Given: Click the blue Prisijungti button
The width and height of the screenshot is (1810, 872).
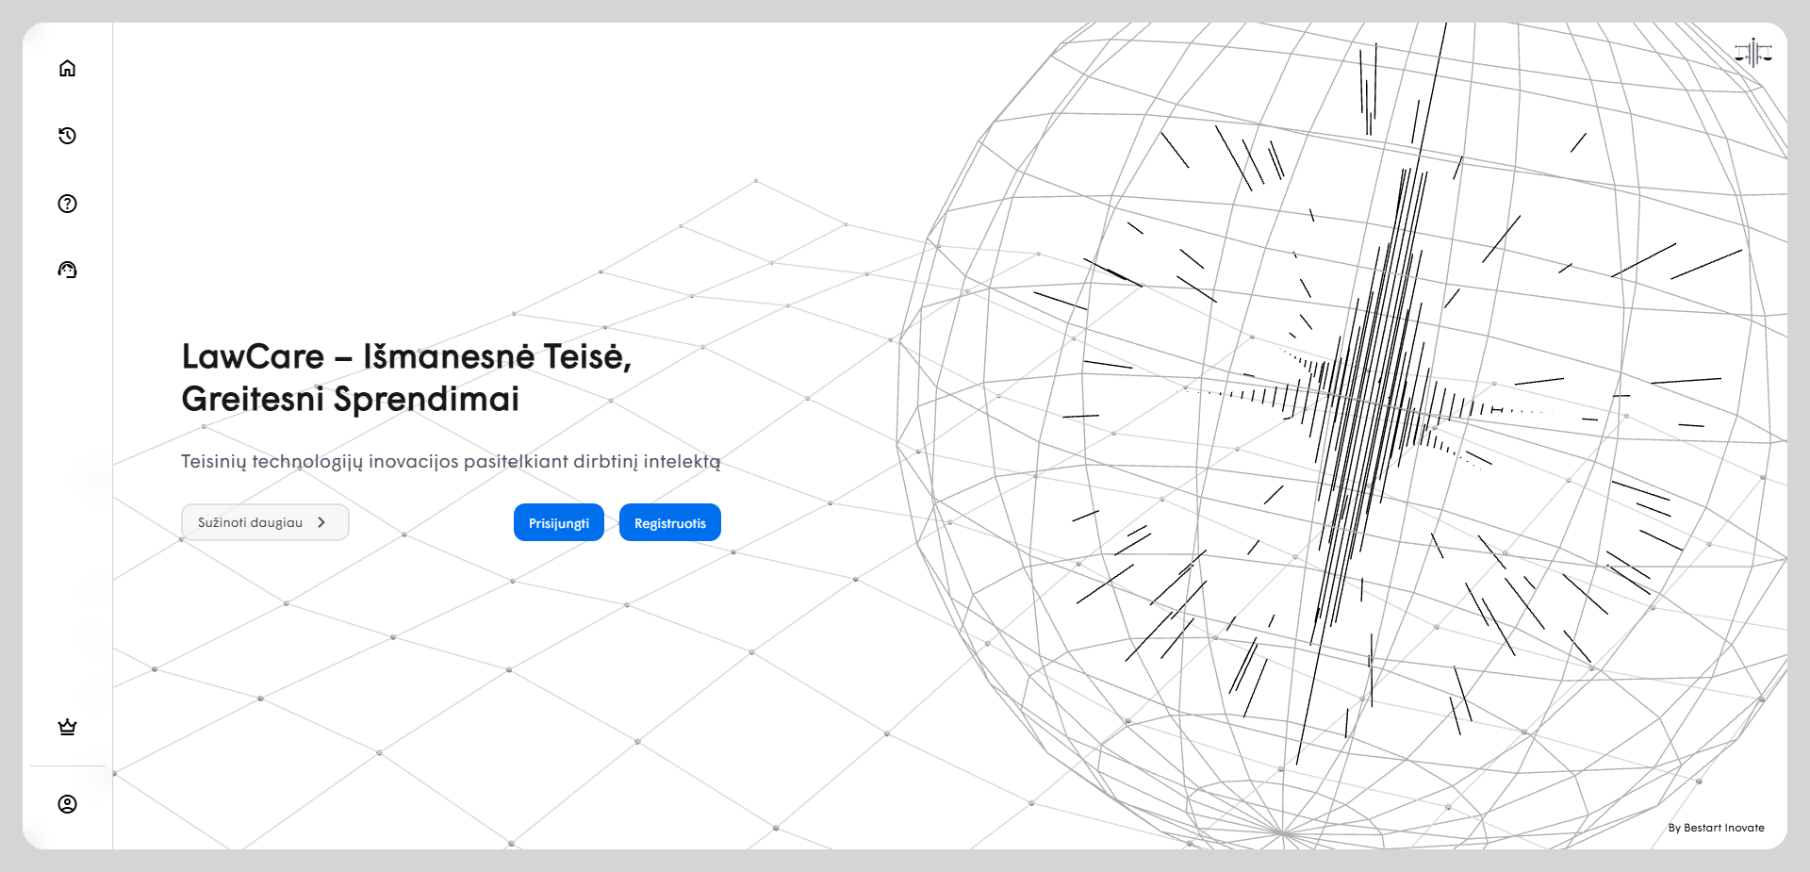Looking at the screenshot, I should click(558, 523).
